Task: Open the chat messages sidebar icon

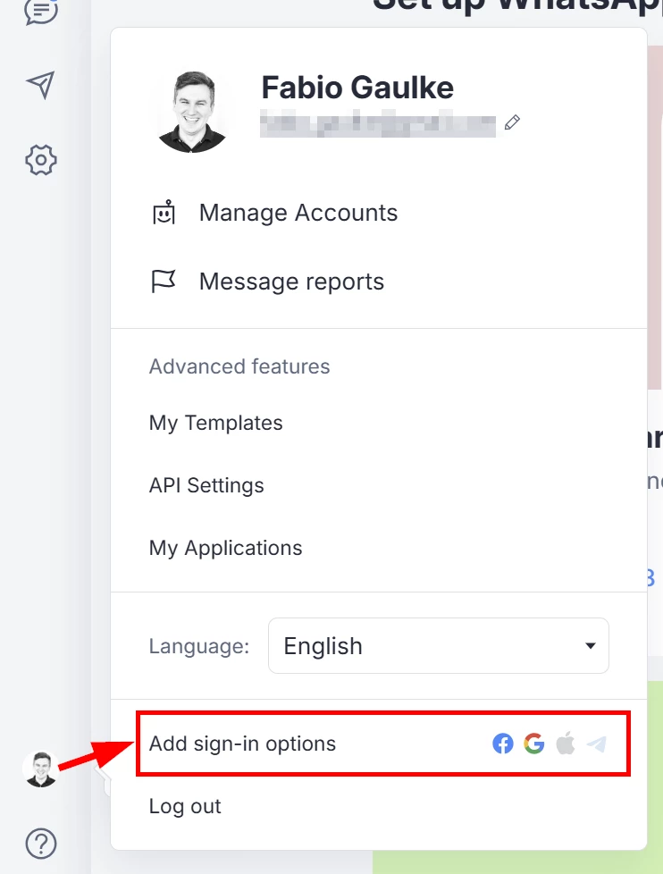Action: click(x=41, y=11)
